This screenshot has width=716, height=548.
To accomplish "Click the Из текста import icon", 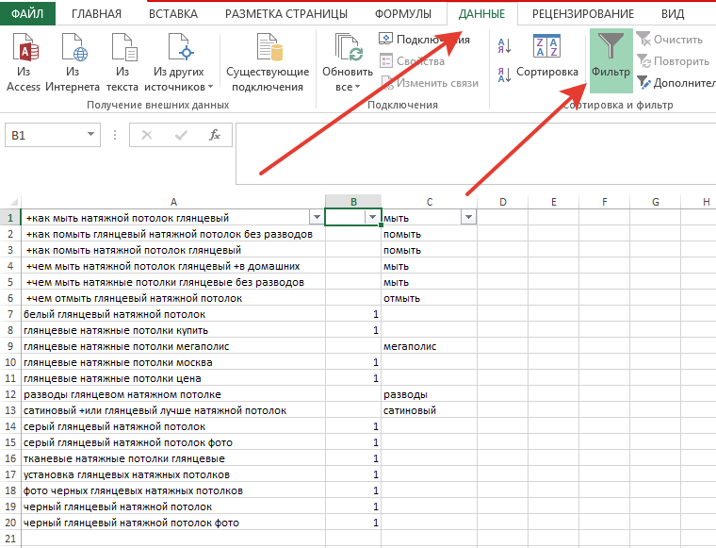I will pos(122,61).
